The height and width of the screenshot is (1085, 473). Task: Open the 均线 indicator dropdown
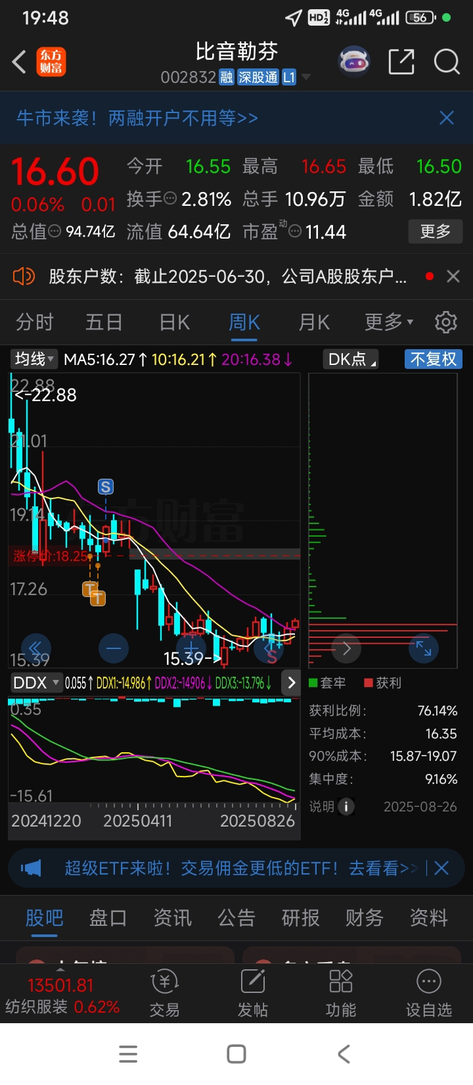tap(34, 359)
